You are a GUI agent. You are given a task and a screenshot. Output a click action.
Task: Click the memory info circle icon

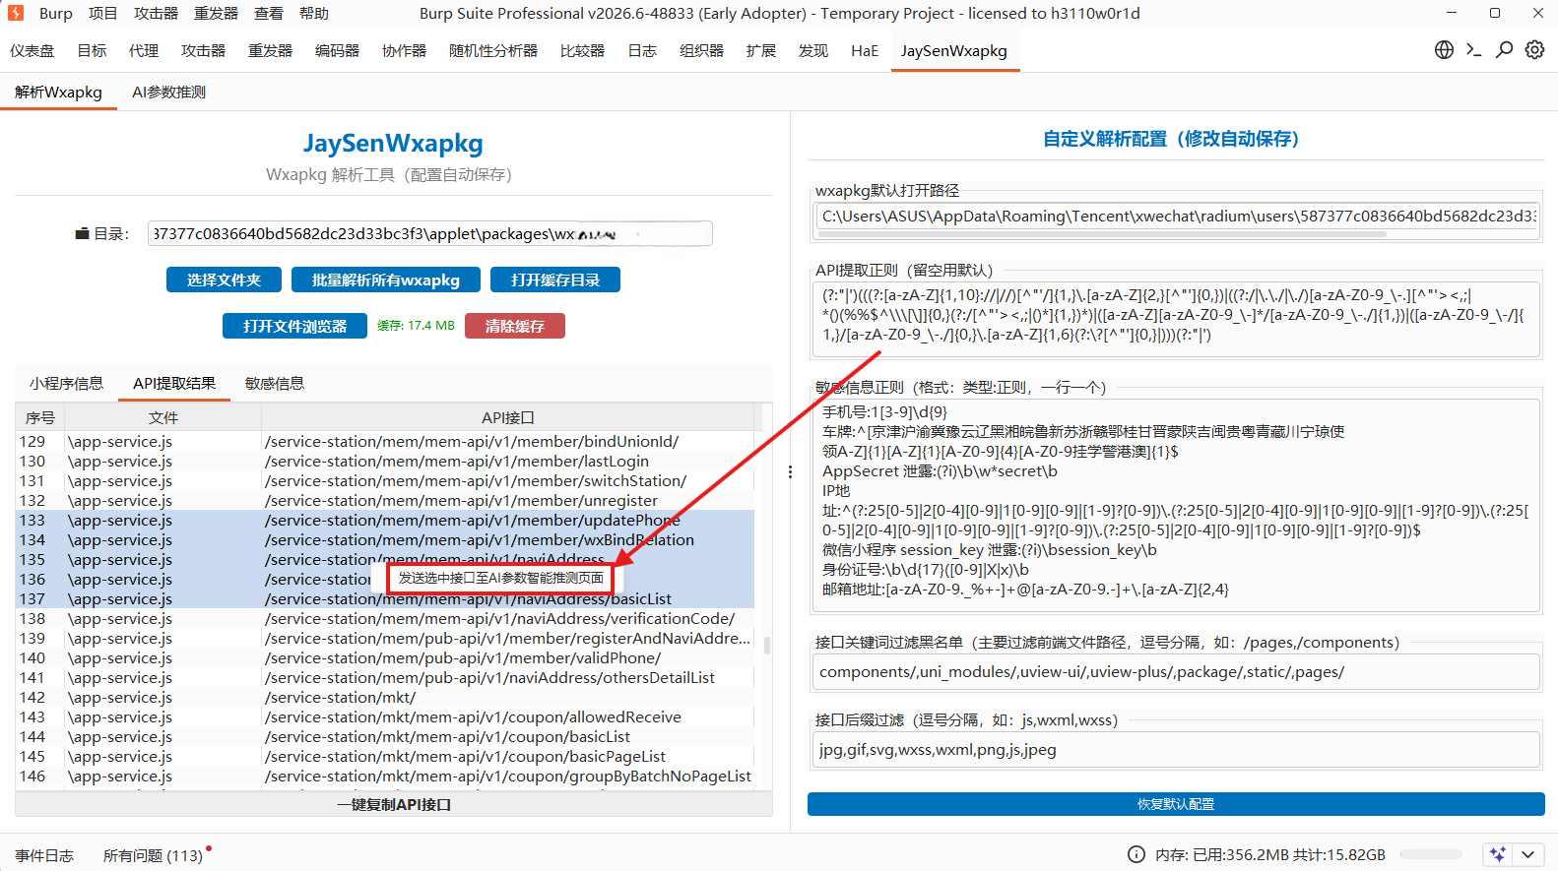click(x=1136, y=854)
